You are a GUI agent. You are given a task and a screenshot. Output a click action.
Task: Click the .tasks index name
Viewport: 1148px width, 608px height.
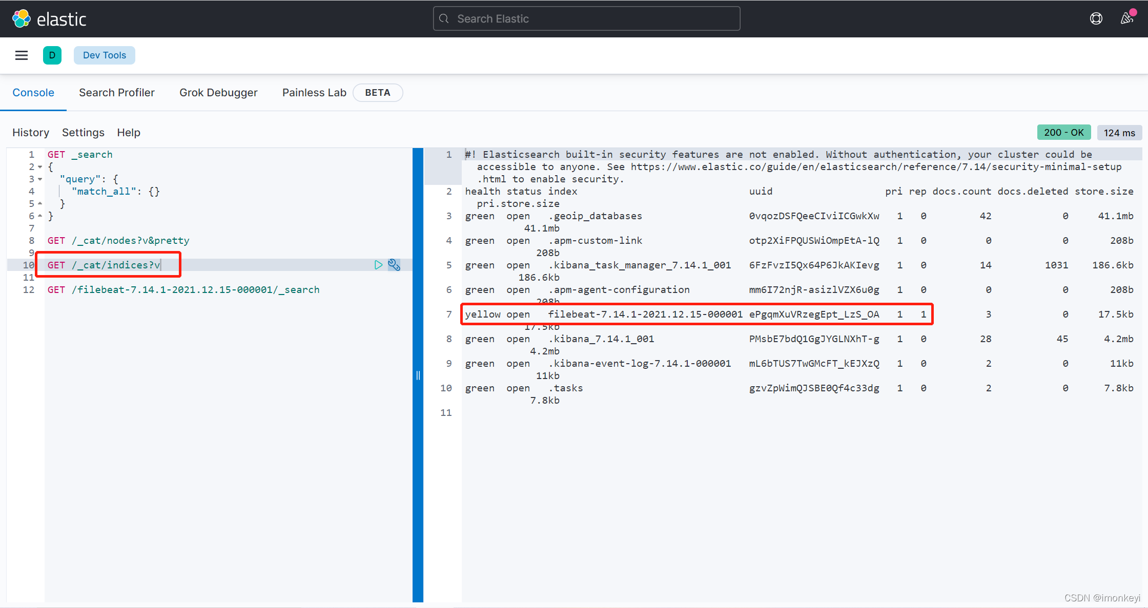point(566,388)
